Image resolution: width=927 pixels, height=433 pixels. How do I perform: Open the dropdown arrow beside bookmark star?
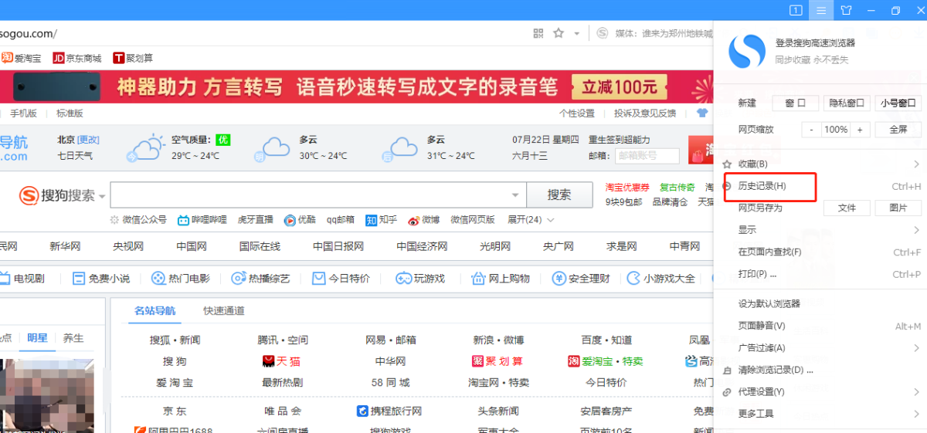tap(576, 33)
